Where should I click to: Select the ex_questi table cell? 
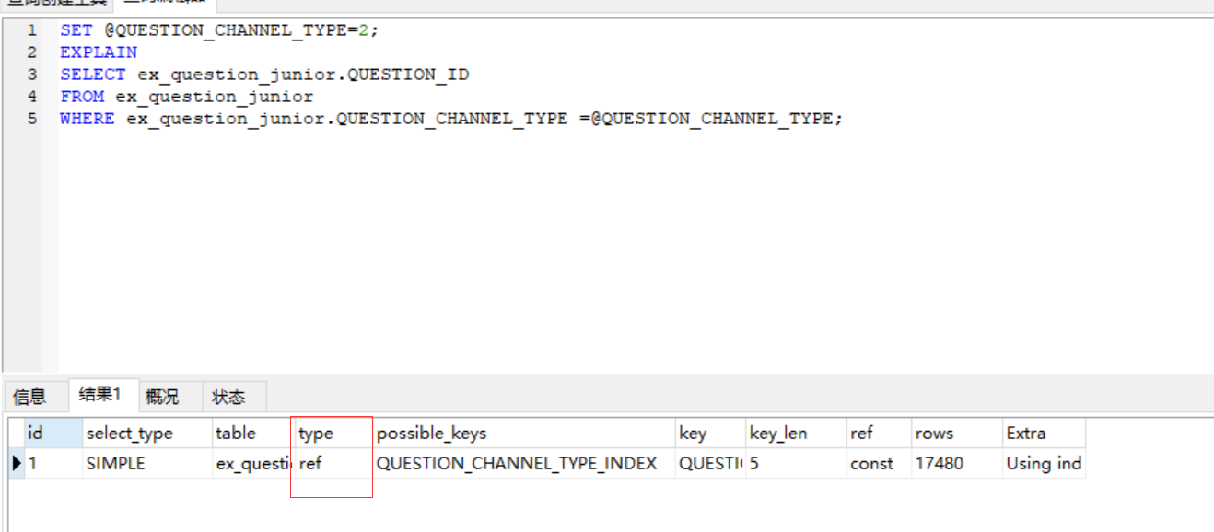tap(253, 463)
